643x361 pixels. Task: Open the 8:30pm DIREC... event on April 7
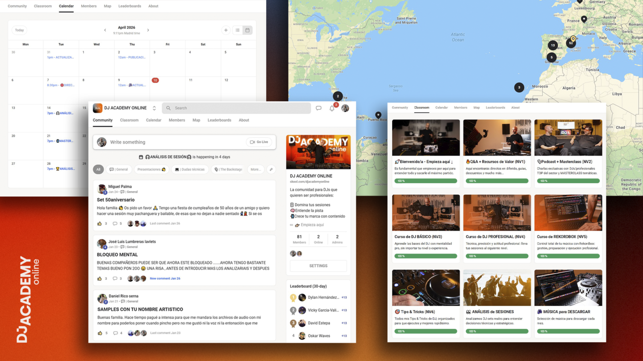(x=61, y=85)
